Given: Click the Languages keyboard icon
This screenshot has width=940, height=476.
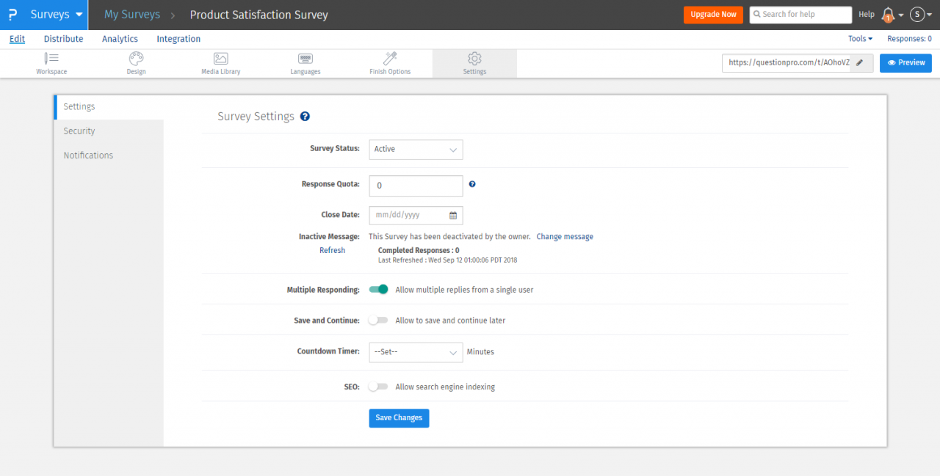Looking at the screenshot, I should 305,59.
